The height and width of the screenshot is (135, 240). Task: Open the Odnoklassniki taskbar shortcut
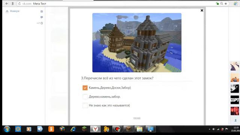51,129
